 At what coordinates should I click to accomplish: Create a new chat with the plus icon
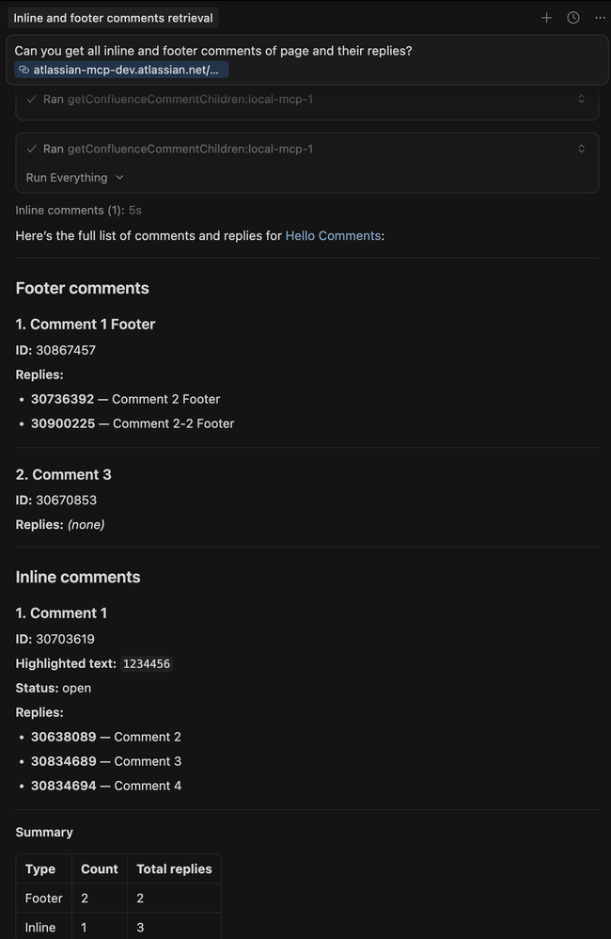546,17
